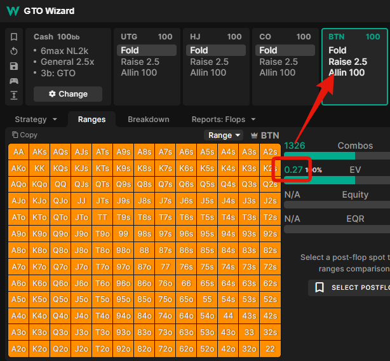Click the Copy icon above range grid
The width and height of the screenshot is (390, 361).
tap(15, 135)
